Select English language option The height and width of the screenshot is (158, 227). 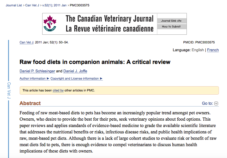(x=198, y=50)
